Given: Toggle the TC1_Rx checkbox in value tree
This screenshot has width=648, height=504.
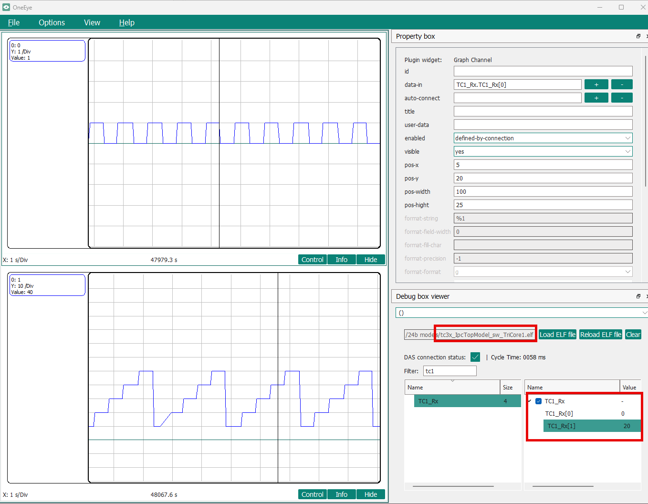Looking at the screenshot, I should coord(538,401).
